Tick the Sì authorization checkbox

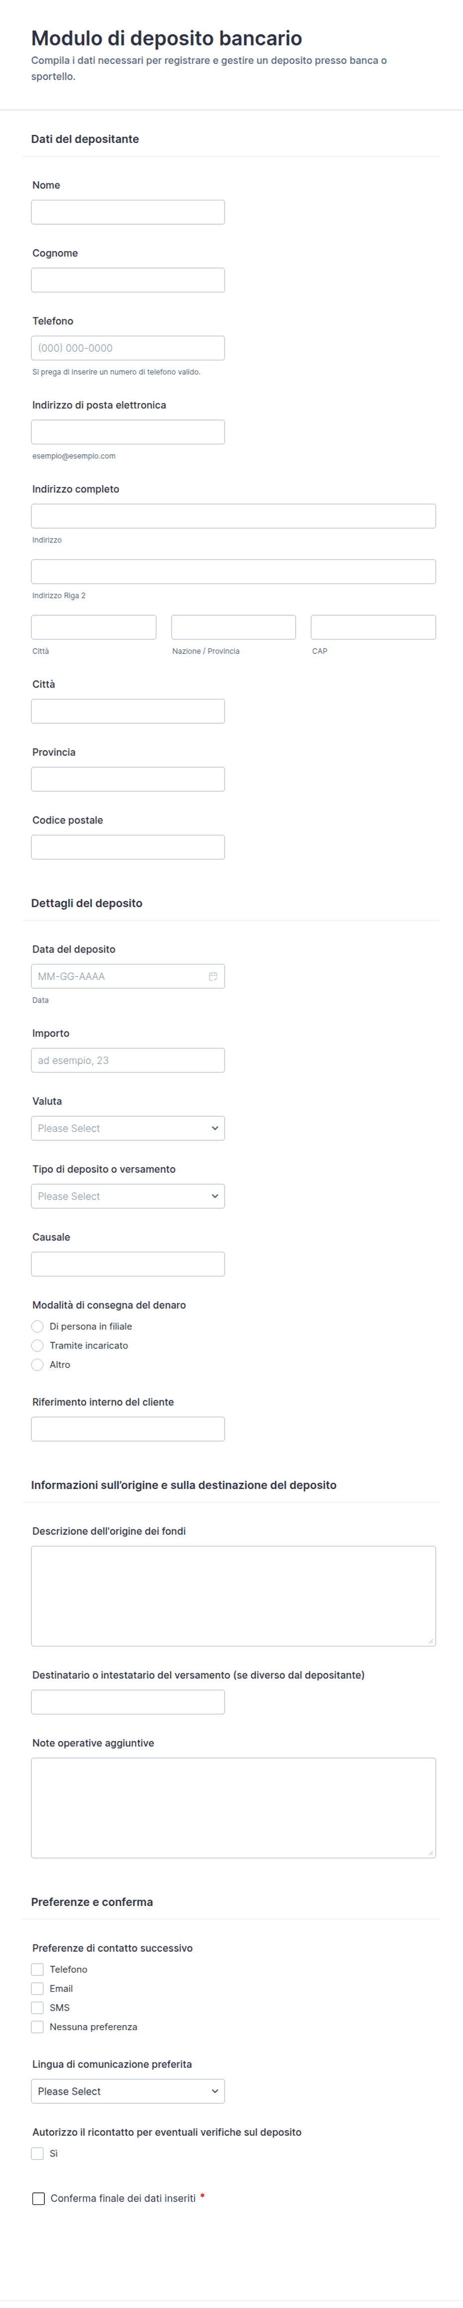pyautogui.click(x=38, y=2153)
